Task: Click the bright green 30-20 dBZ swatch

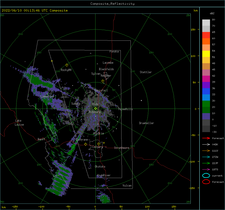Action: [206, 104]
